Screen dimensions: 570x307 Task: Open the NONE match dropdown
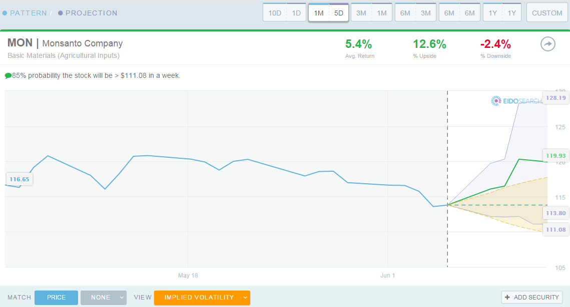pyautogui.click(x=104, y=298)
